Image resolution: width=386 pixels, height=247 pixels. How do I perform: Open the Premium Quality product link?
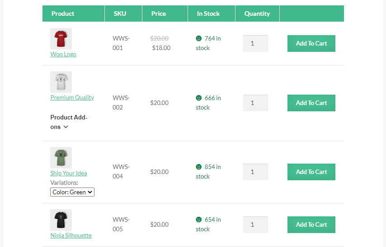point(72,97)
